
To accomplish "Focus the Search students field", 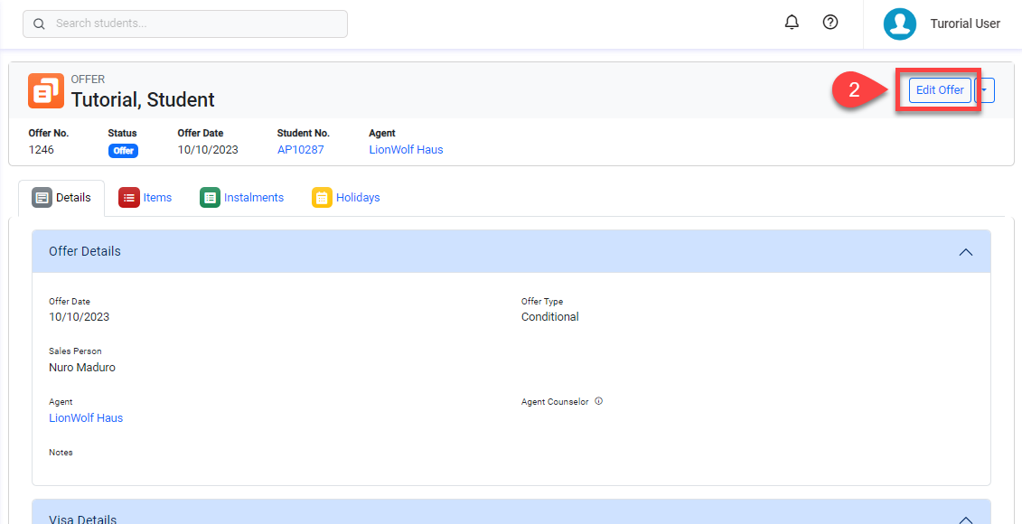I will [194, 23].
